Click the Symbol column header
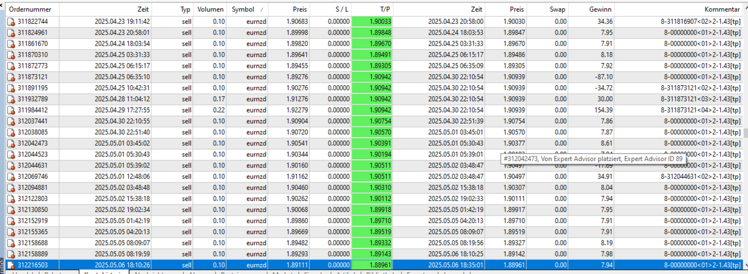The height and width of the screenshot is (274, 748). coord(246,10)
